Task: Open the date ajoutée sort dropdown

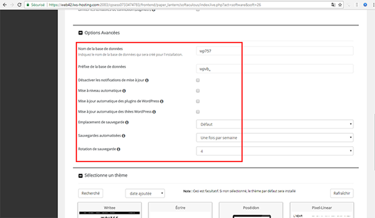Action: pos(145,193)
